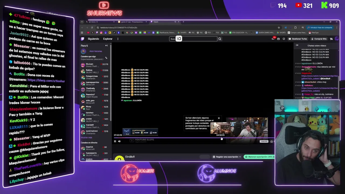The width and height of the screenshot is (345, 194).
Task: Pause the Twitch video
Action: click(115, 141)
